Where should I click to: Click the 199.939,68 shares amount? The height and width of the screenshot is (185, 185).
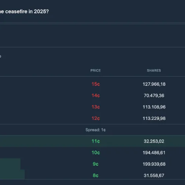point(154,164)
